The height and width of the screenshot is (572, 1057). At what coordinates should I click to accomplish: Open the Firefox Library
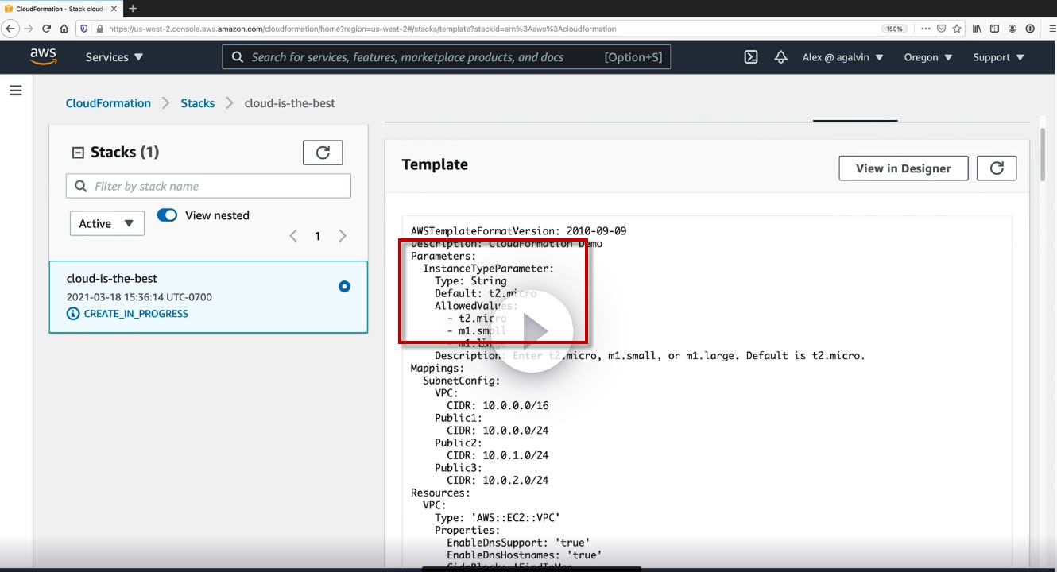click(x=977, y=29)
